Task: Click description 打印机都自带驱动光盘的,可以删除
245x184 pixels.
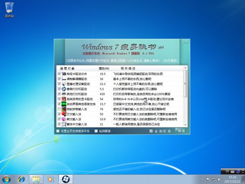Action: tap(135, 89)
